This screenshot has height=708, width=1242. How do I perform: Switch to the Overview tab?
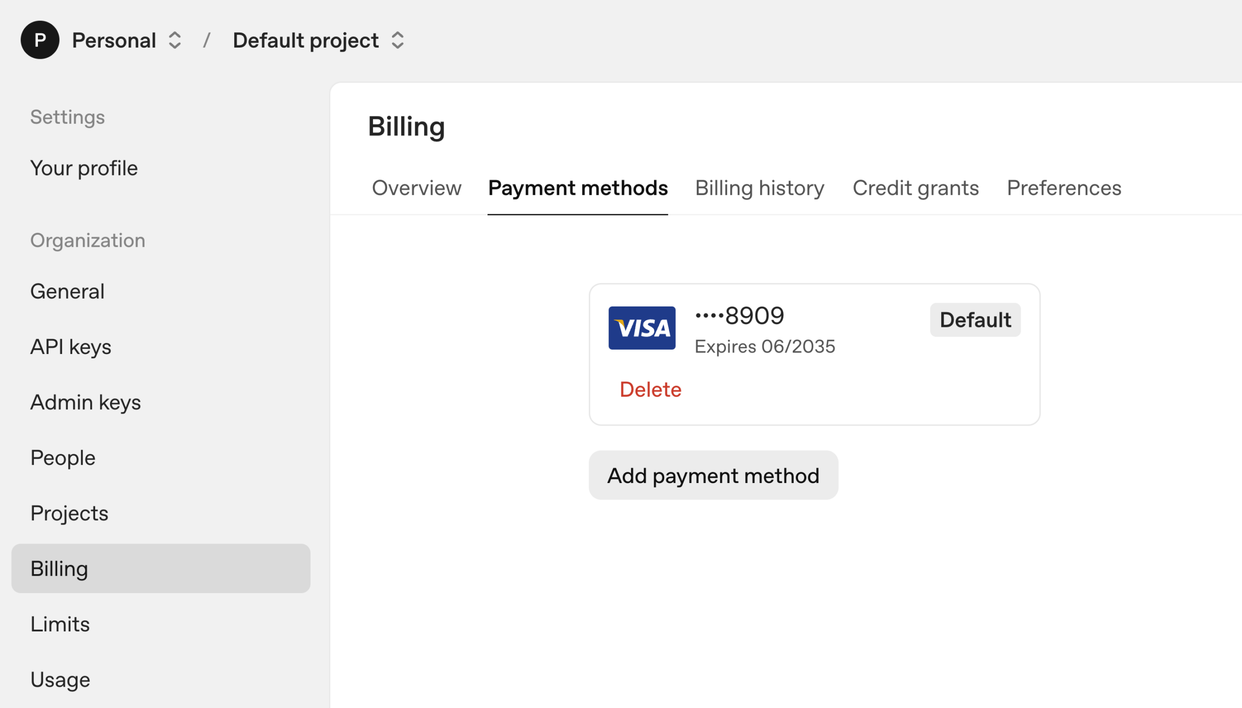(x=416, y=188)
